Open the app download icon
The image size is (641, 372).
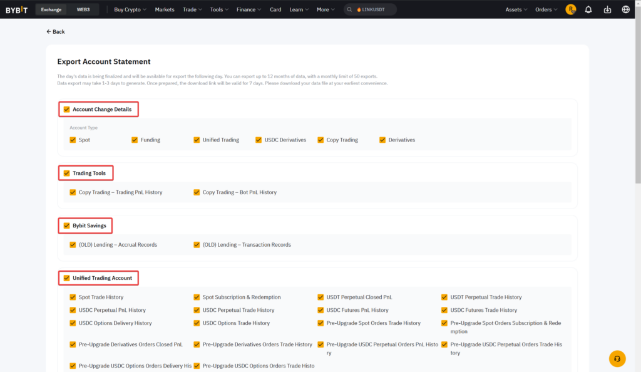(607, 9)
